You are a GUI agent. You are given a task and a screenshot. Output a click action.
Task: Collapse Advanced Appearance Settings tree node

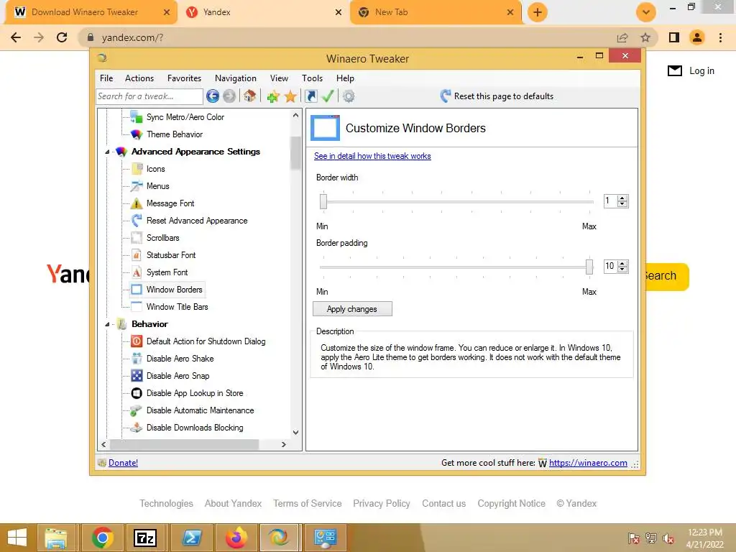tap(107, 152)
